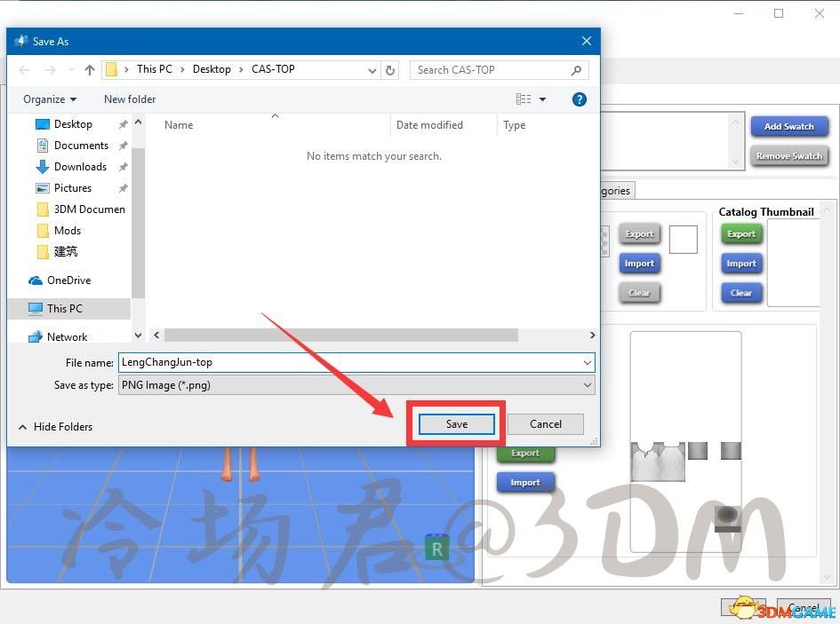Select OneDrive in navigation pane
840x624 pixels.
[68, 280]
